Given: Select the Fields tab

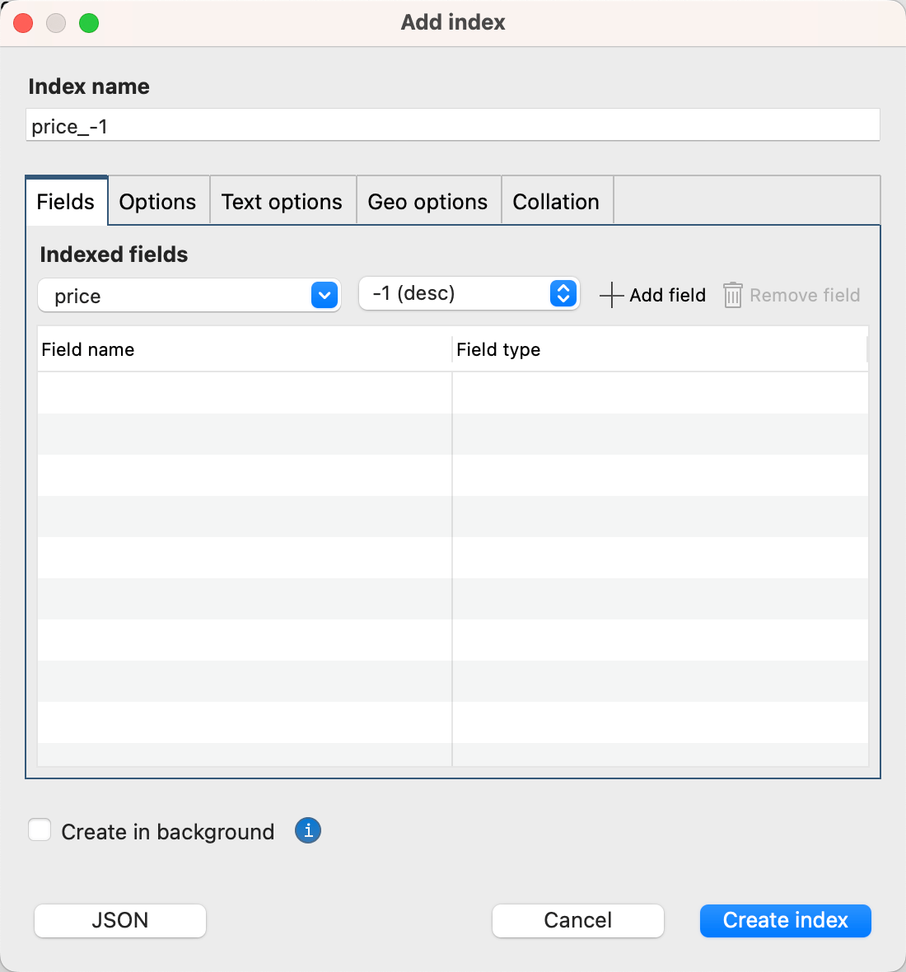Looking at the screenshot, I should [66, 202].
